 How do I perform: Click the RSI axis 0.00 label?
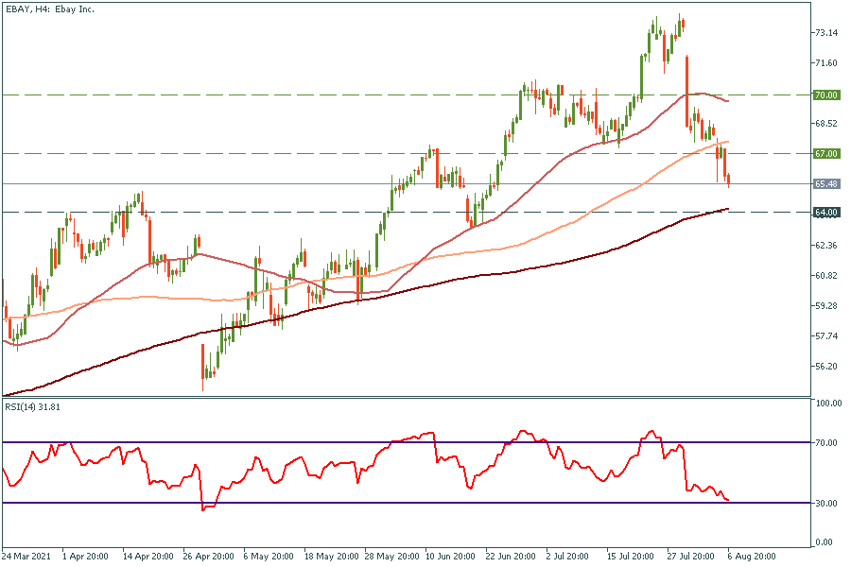coord(825,542)
